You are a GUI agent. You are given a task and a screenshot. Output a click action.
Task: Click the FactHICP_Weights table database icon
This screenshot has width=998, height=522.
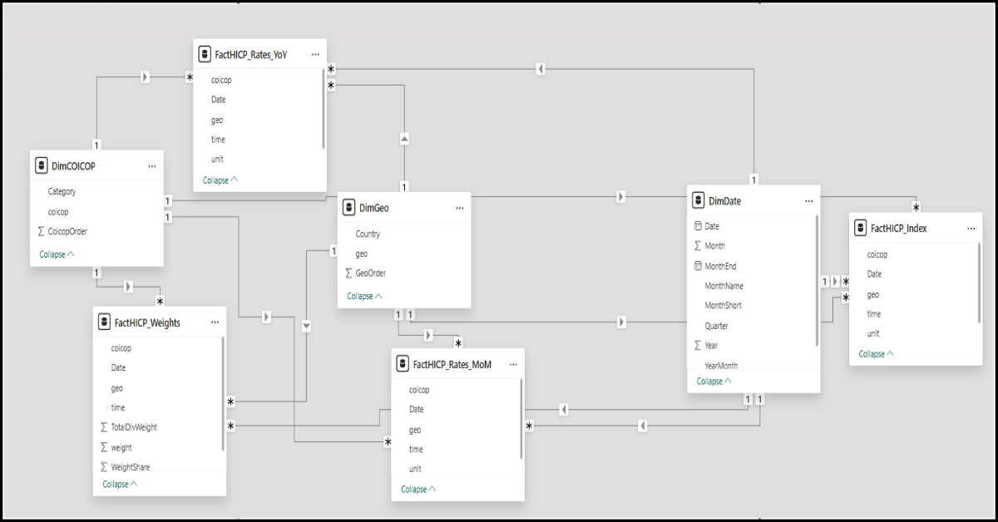[x=105, y=322]
